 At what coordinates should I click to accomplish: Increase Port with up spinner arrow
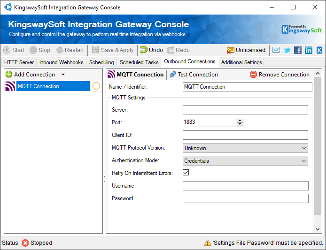tap(240, 121)
